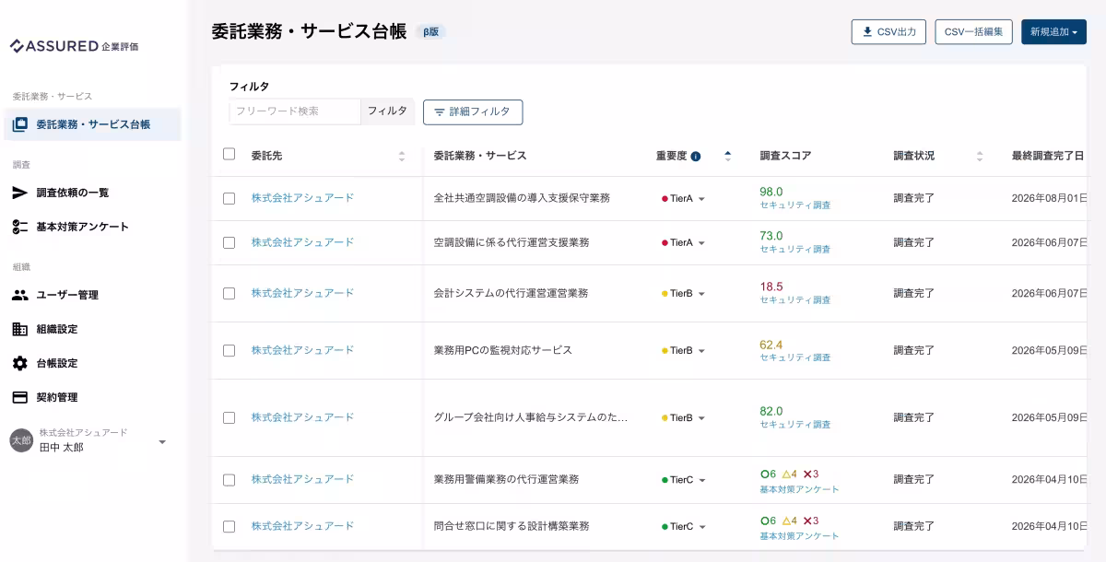Sort by 調査状況 column arrows
The height and width of the screenshot is (562, 1106).
pyautogui.click(x=980, y=157)
